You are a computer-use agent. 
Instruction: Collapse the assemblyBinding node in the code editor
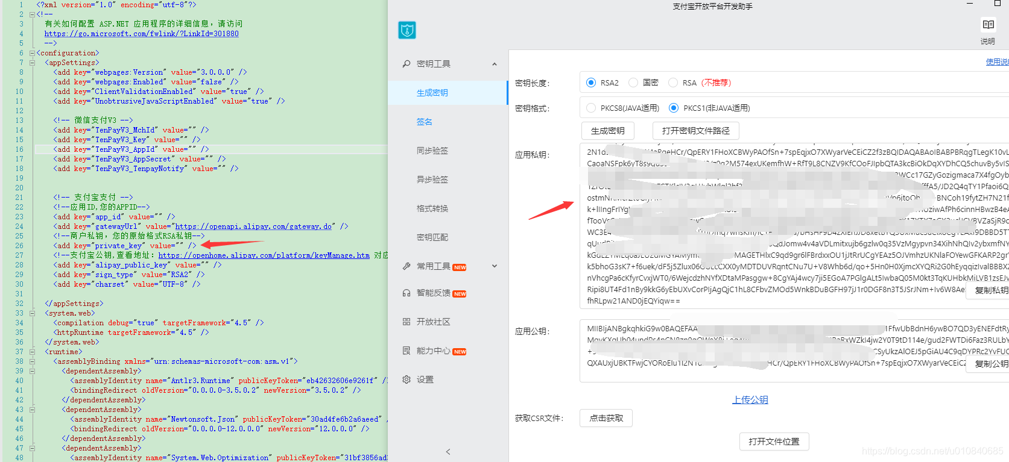click(x=32, y=361)
